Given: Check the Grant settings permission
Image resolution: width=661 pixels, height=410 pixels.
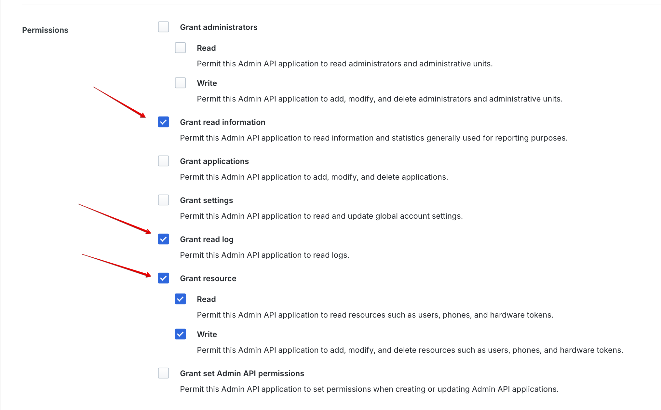Looking at the screenshot, I should (x=163, y=200).
